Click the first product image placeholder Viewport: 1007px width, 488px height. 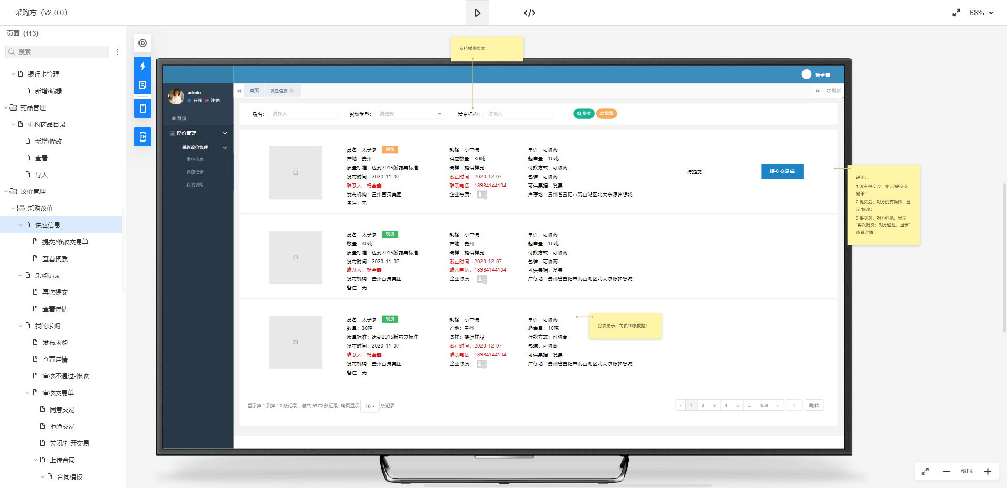295,172
